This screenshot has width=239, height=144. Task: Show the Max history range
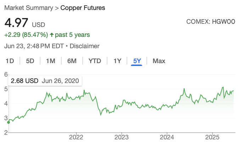(159, 61)
